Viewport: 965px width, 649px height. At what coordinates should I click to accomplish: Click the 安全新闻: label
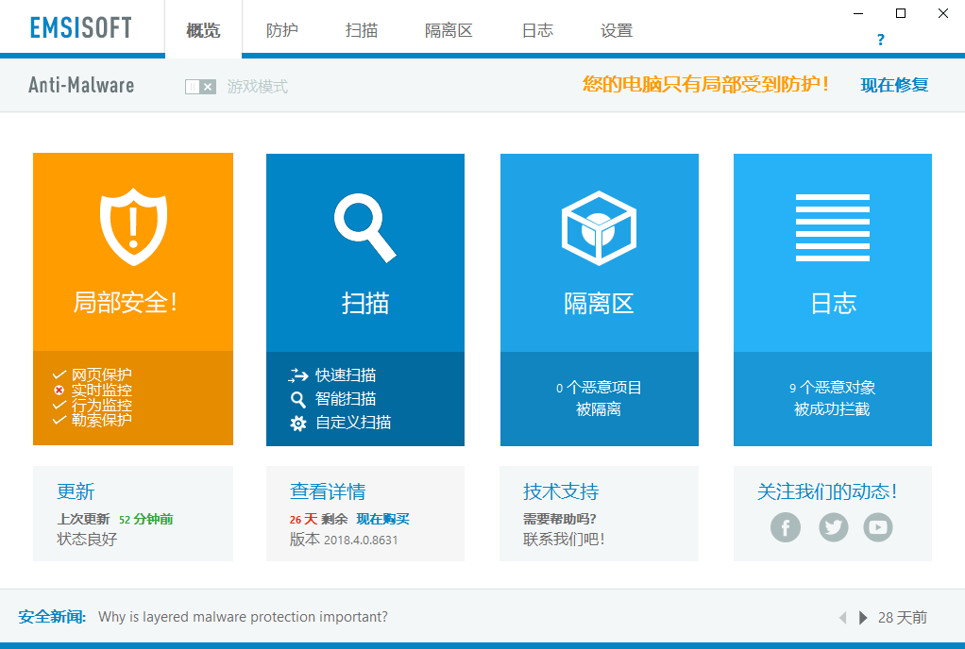(x=52, y=616)
